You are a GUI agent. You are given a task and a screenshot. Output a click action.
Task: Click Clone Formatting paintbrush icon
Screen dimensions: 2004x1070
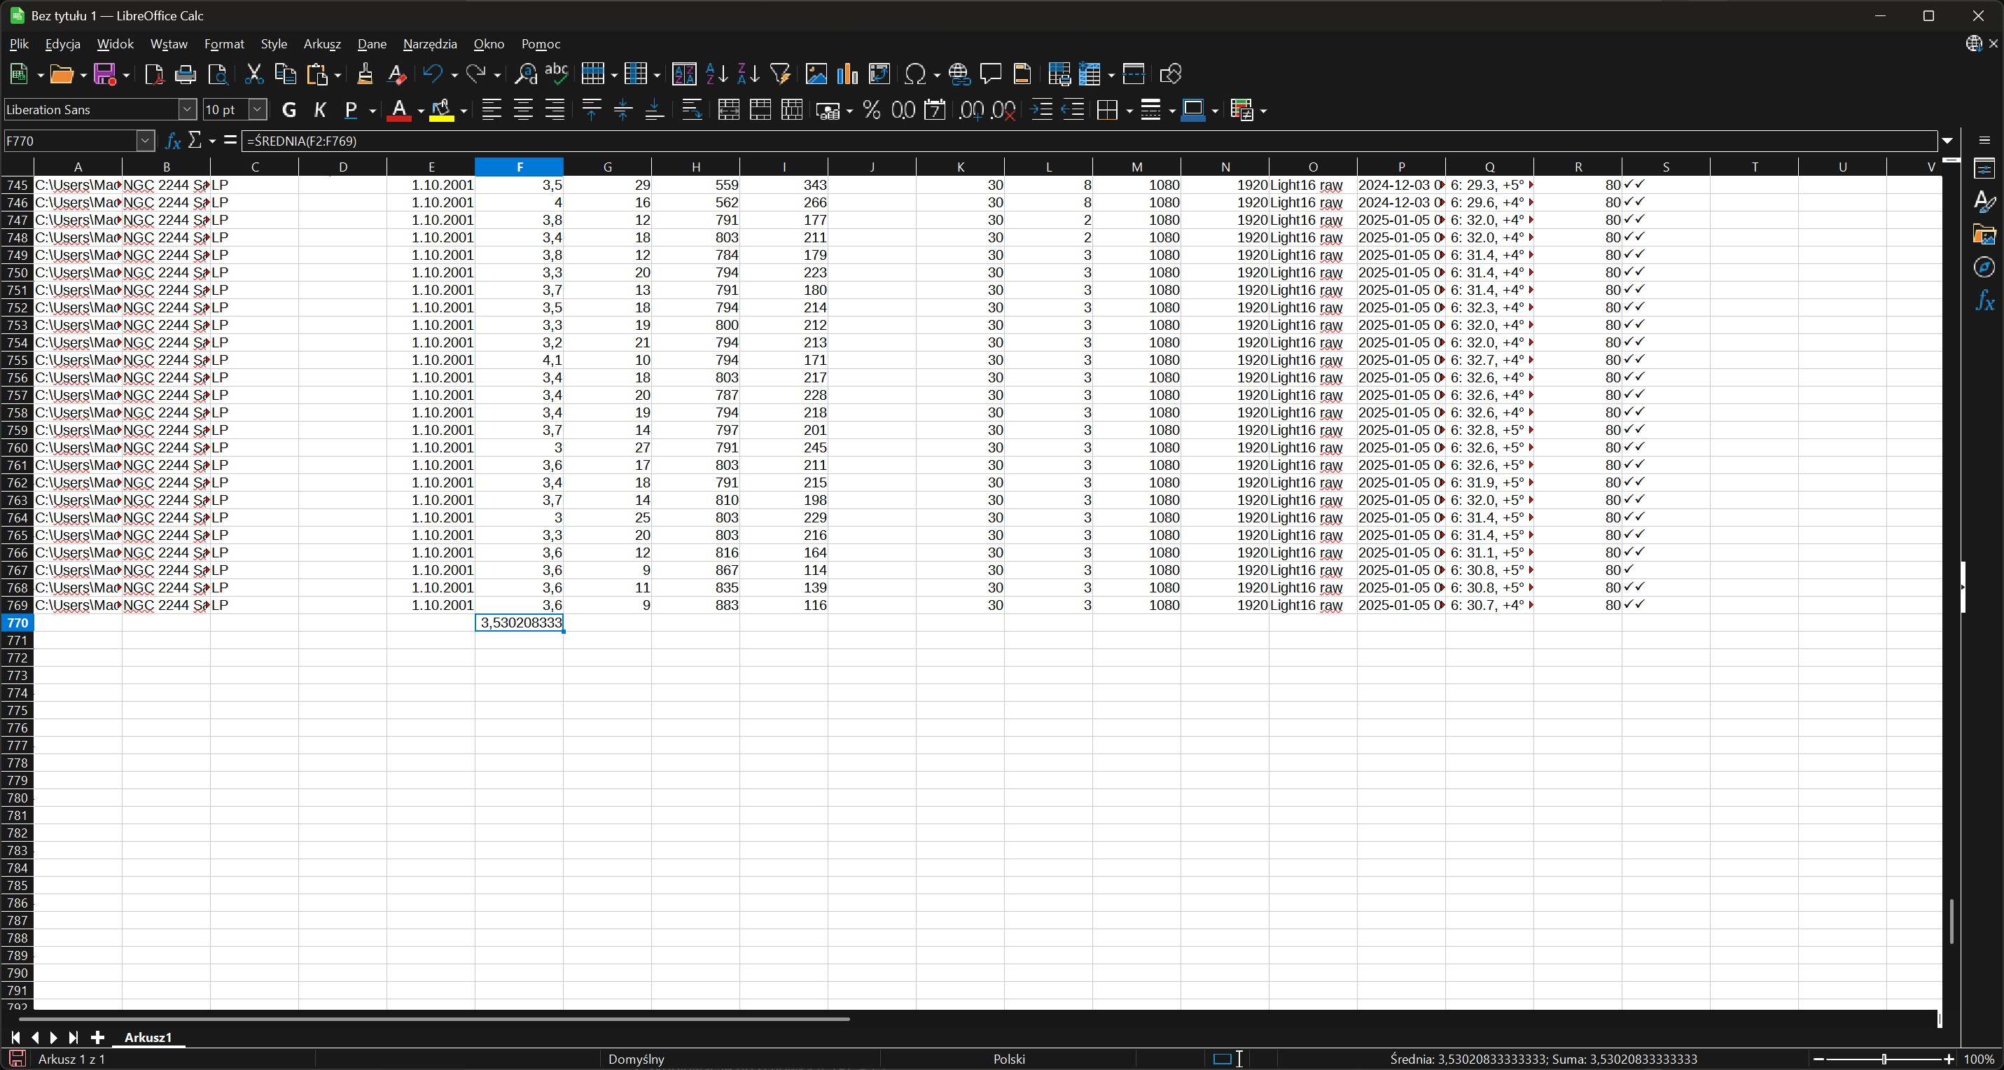(x=364, y=75)
